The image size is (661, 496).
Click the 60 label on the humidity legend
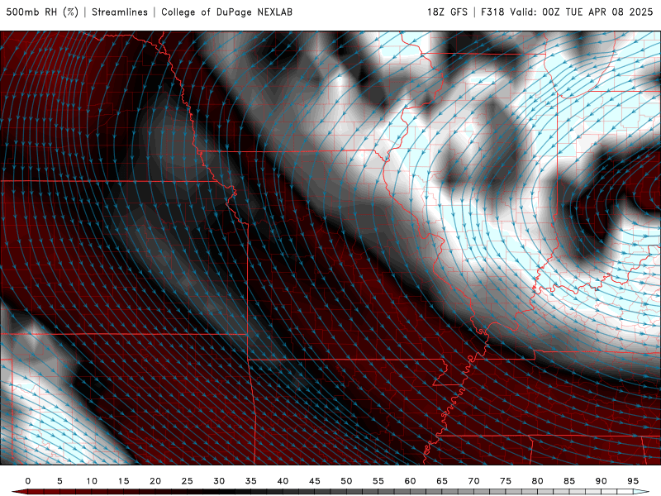pyautogui.click(x=410, y=481)
